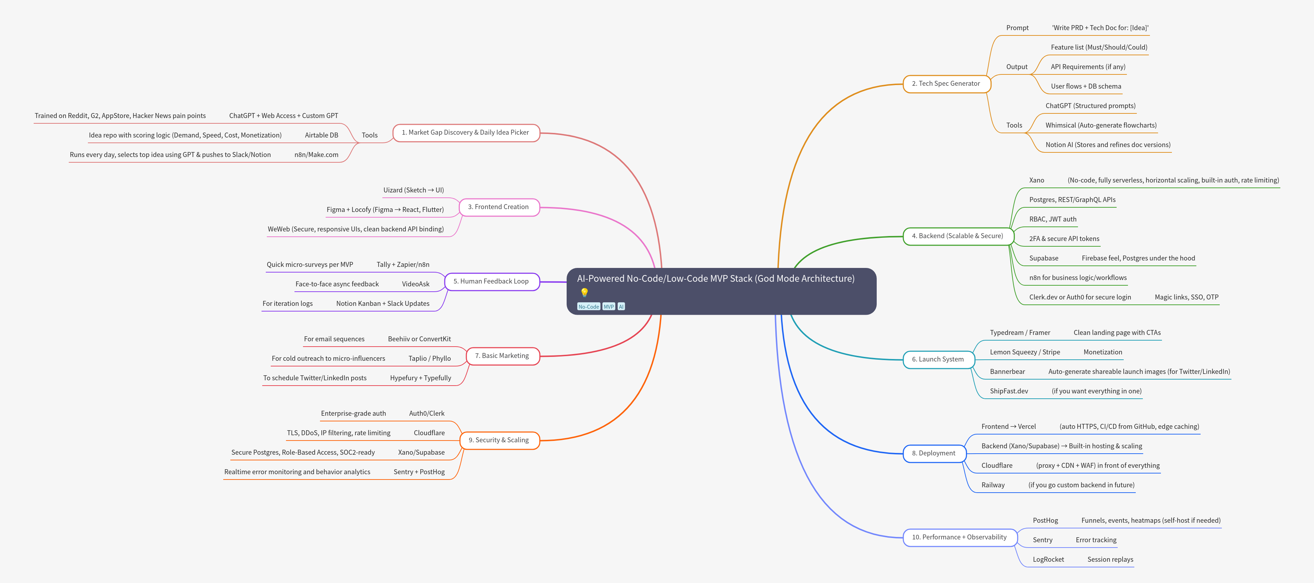Click the 'Supabase' leaf under Backend
This screenshot has width=1314, height=583.
[x=1044, y=259]
